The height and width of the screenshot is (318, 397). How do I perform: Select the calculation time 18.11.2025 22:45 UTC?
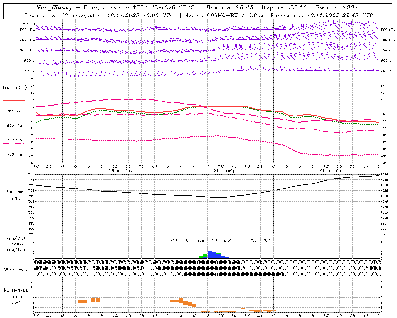coord(340,15)
